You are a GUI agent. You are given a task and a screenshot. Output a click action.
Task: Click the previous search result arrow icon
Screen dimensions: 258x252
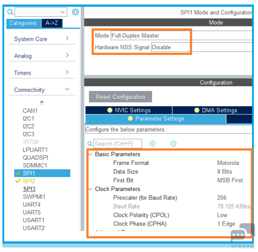click(152, 144)
